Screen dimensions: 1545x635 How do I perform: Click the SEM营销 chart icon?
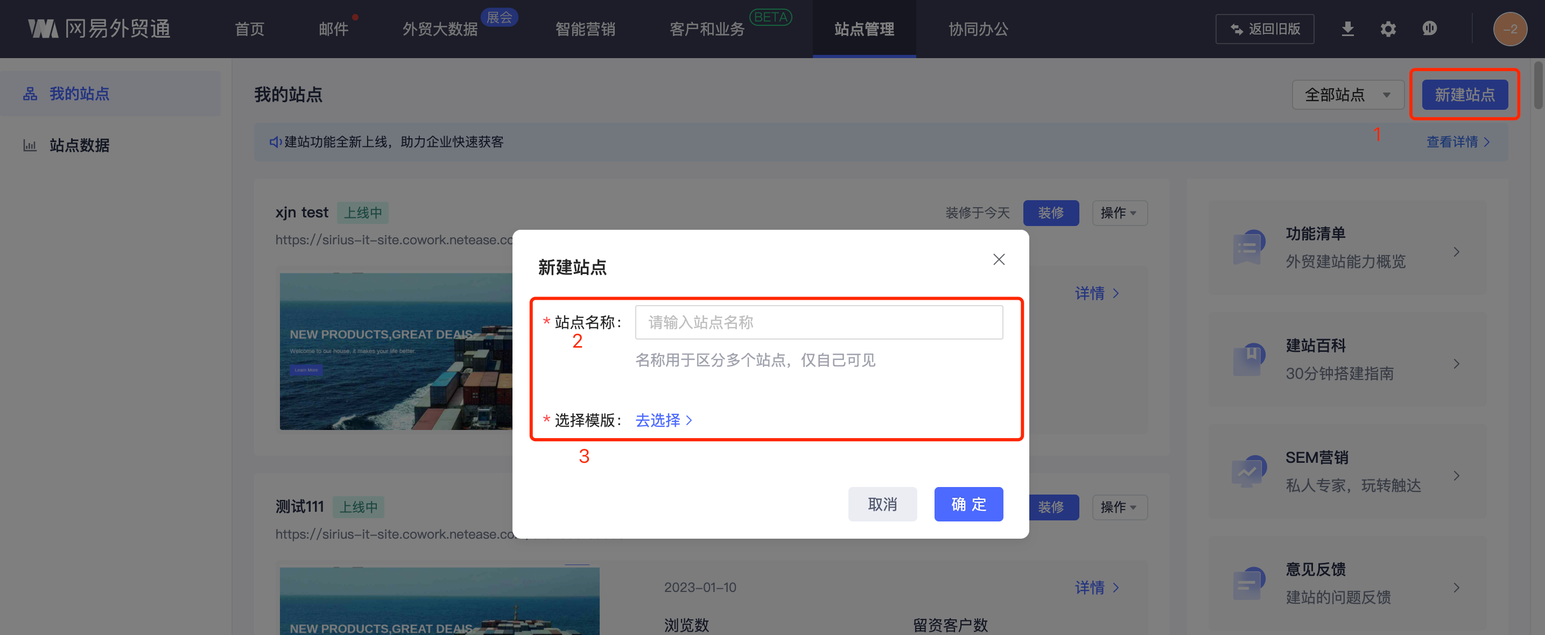pos(1249,471)
